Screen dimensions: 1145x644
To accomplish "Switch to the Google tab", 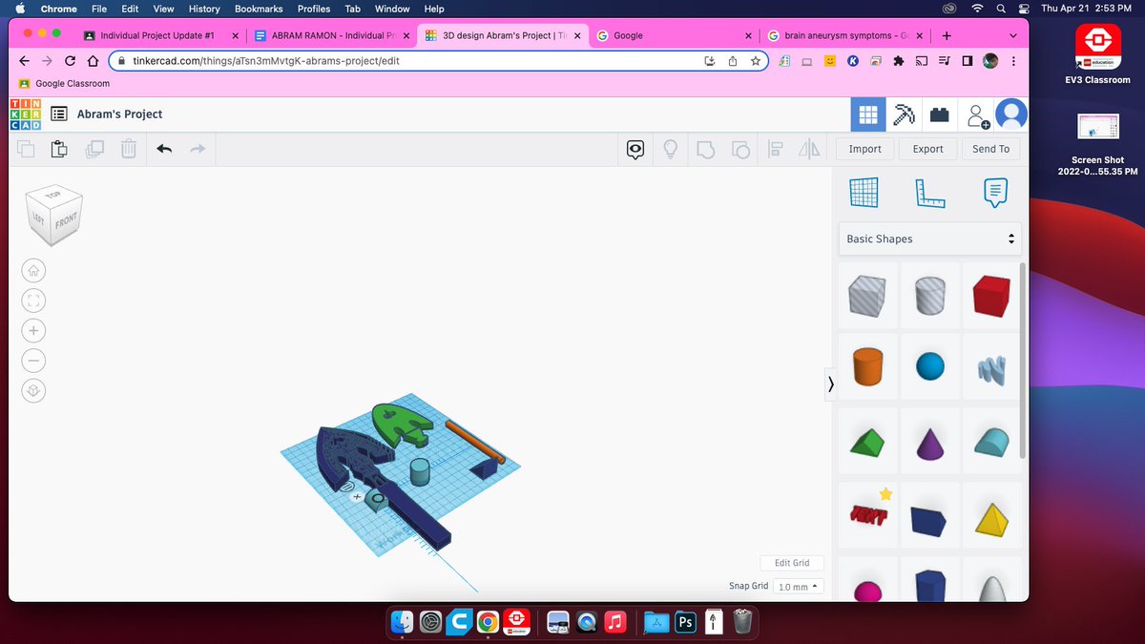I will pyautogui.click(x=674, y=35).
